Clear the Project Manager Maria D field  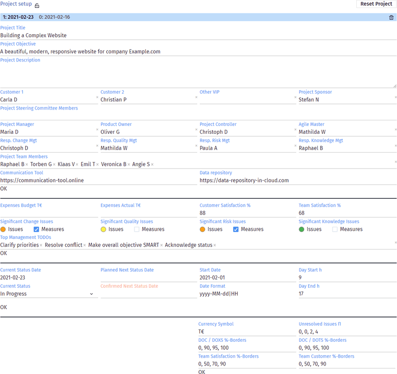pyautogui.click(x=97, y=130)
